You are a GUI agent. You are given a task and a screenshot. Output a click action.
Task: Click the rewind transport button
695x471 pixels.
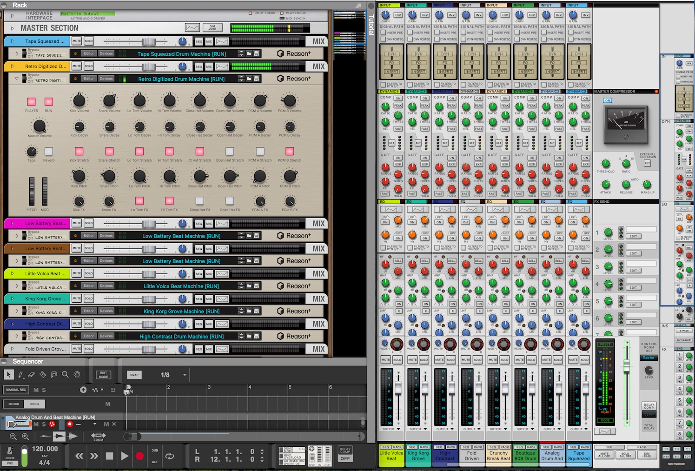[79, 456]
